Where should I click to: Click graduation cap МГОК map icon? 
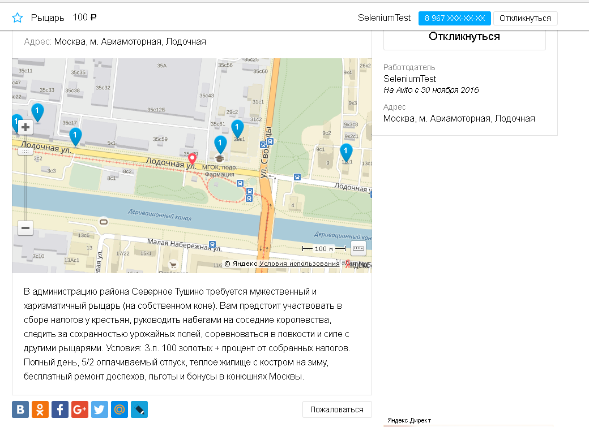(220, 159)
